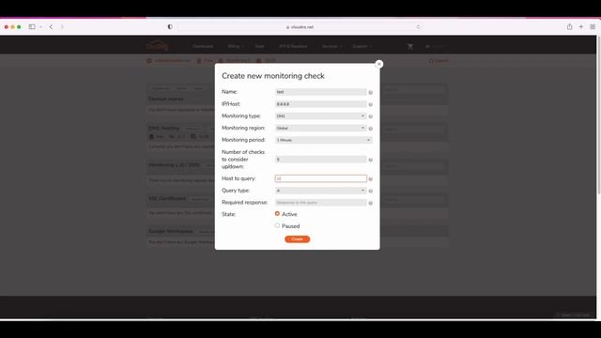The height and width of the screenshot is (338, 601).
Task: Open the Tools menu item
Action: [259, 46]
